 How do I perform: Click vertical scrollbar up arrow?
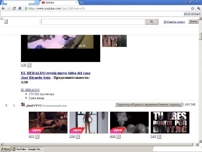tap(200, 18)
